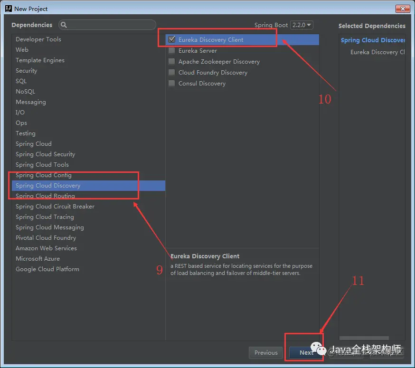Choose Microsoft Azure category
The image size is (415, 368).
tap(88, 259)
